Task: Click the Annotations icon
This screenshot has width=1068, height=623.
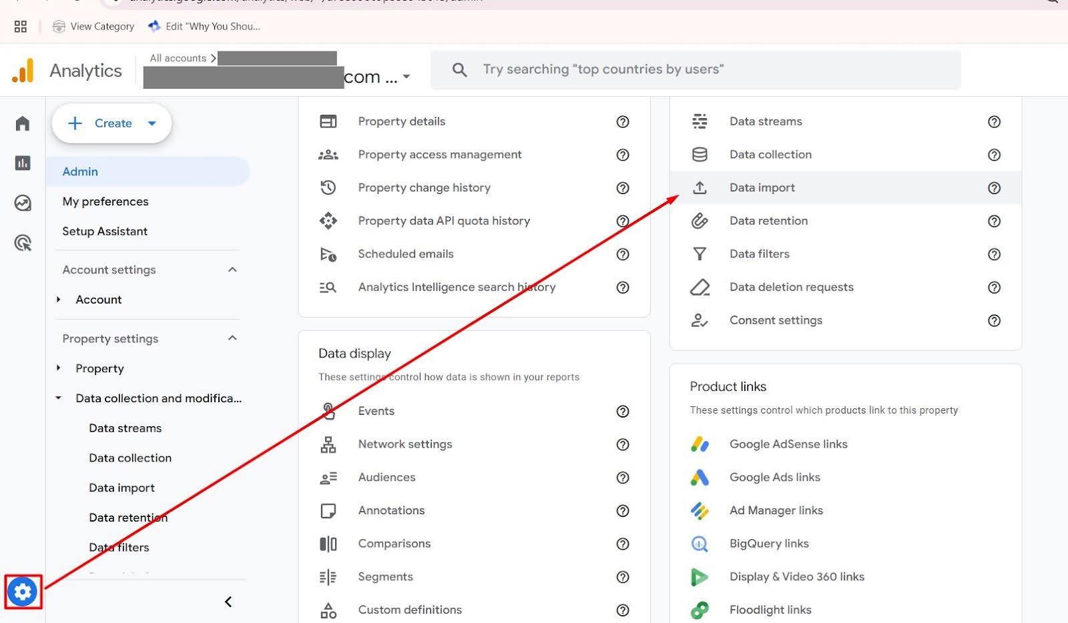Action: [x=328, y=511]
